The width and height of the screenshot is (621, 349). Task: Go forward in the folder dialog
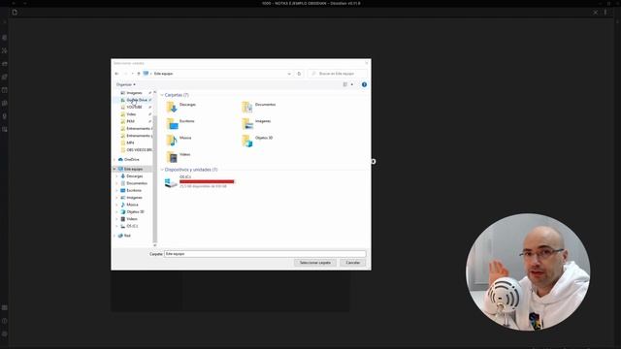pyautogui.click(x=125, y=74)
